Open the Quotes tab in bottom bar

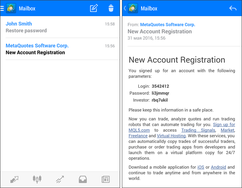pyautogui.click(x=14, y=179)
